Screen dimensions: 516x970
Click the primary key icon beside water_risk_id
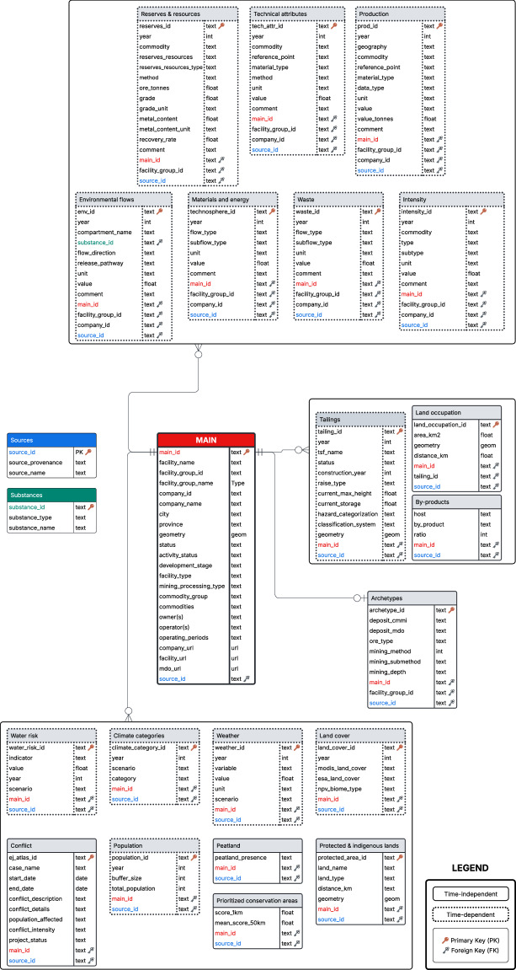click(x=91, y=748)
